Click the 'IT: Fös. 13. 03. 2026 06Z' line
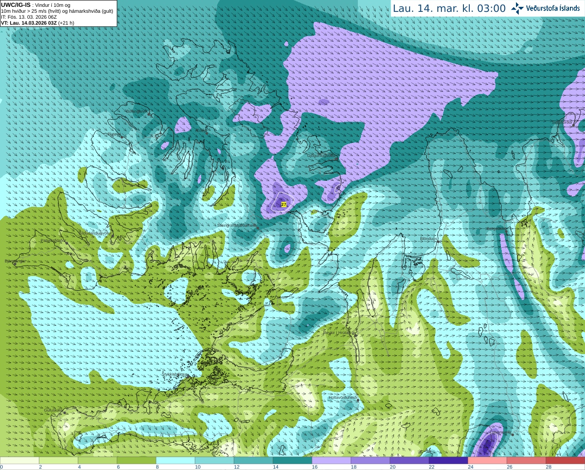This screenshot has height=470, width=585. (x=29, y=17)
